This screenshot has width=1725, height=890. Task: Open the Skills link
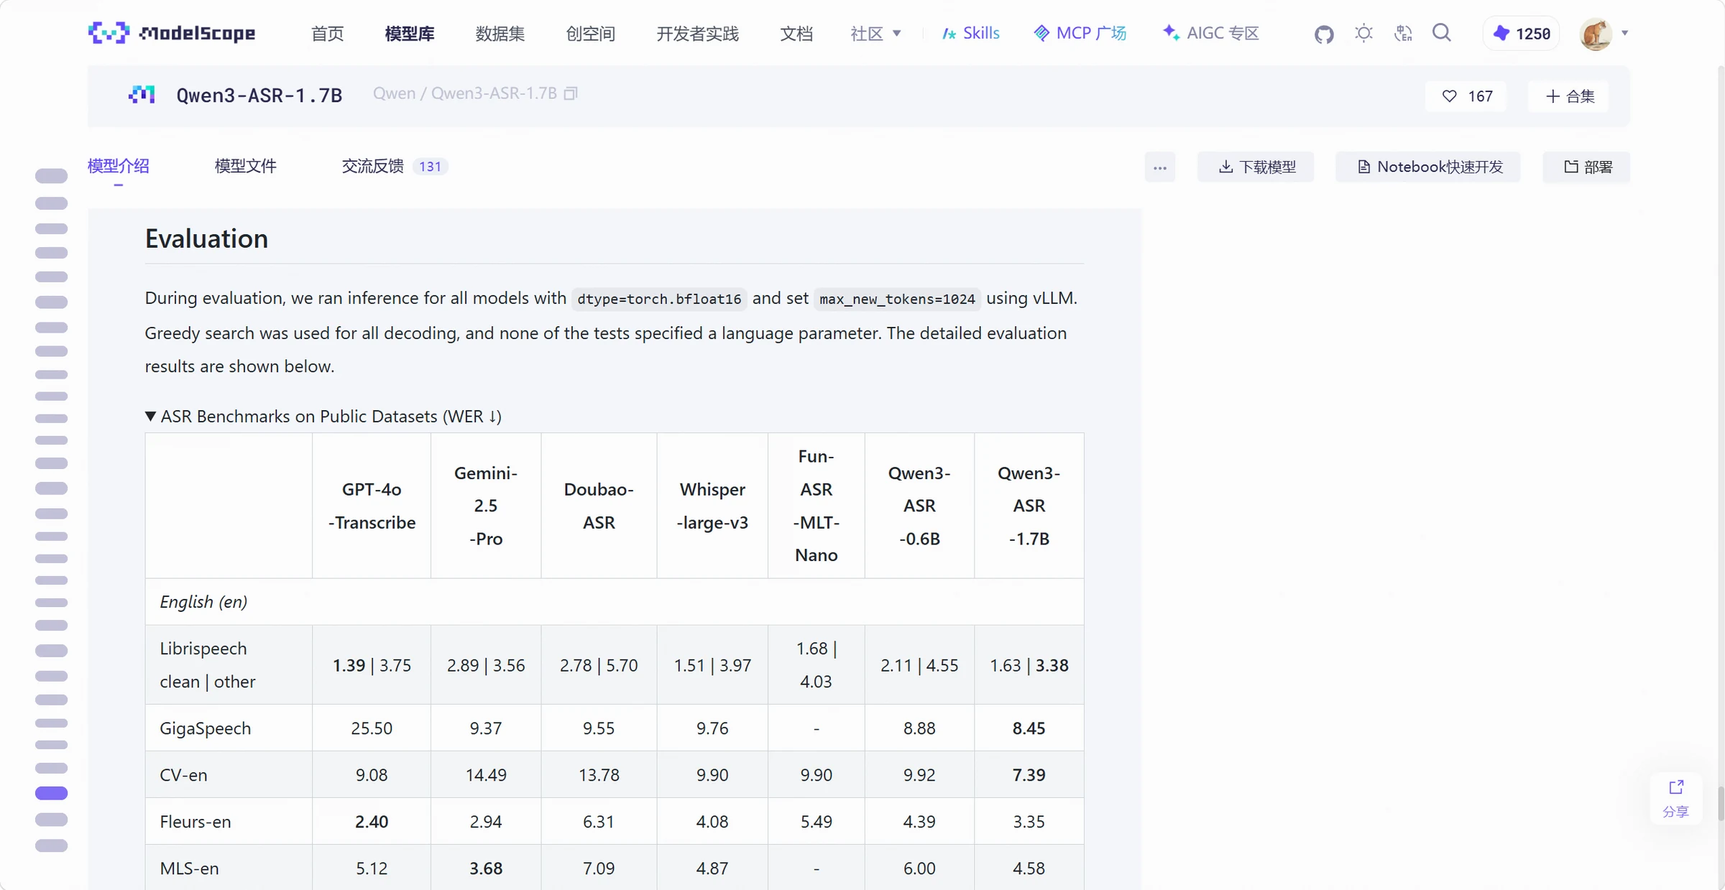click(x=971, y=33)
